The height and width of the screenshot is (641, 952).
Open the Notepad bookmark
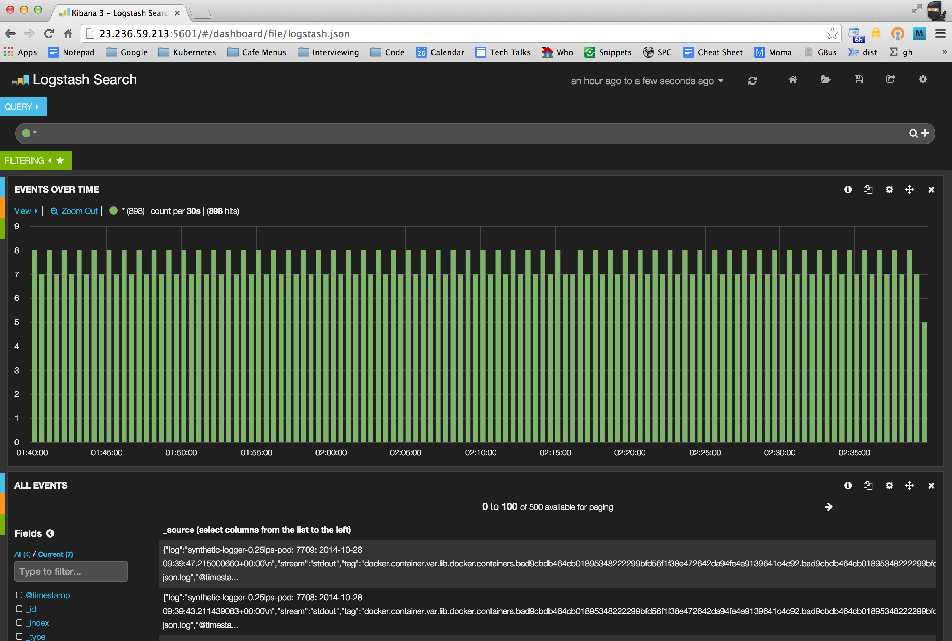coord(71,52)
